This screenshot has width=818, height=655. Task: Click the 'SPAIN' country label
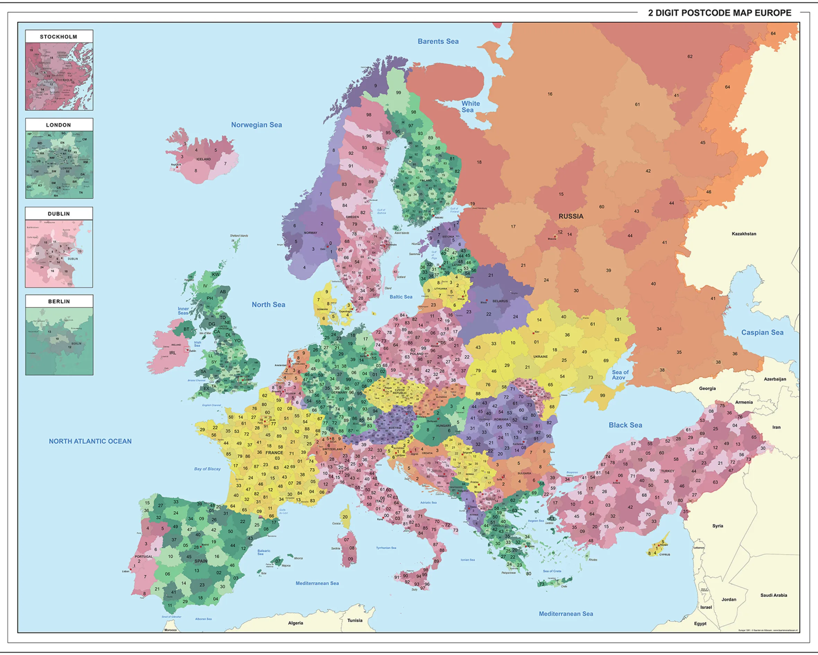(x=201, y=561)
